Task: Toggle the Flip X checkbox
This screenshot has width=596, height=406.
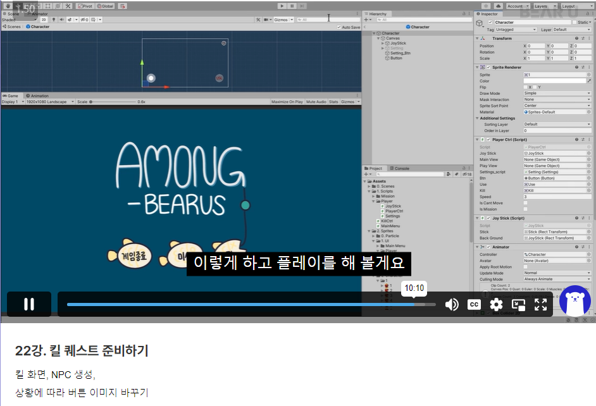Action: 526,87
